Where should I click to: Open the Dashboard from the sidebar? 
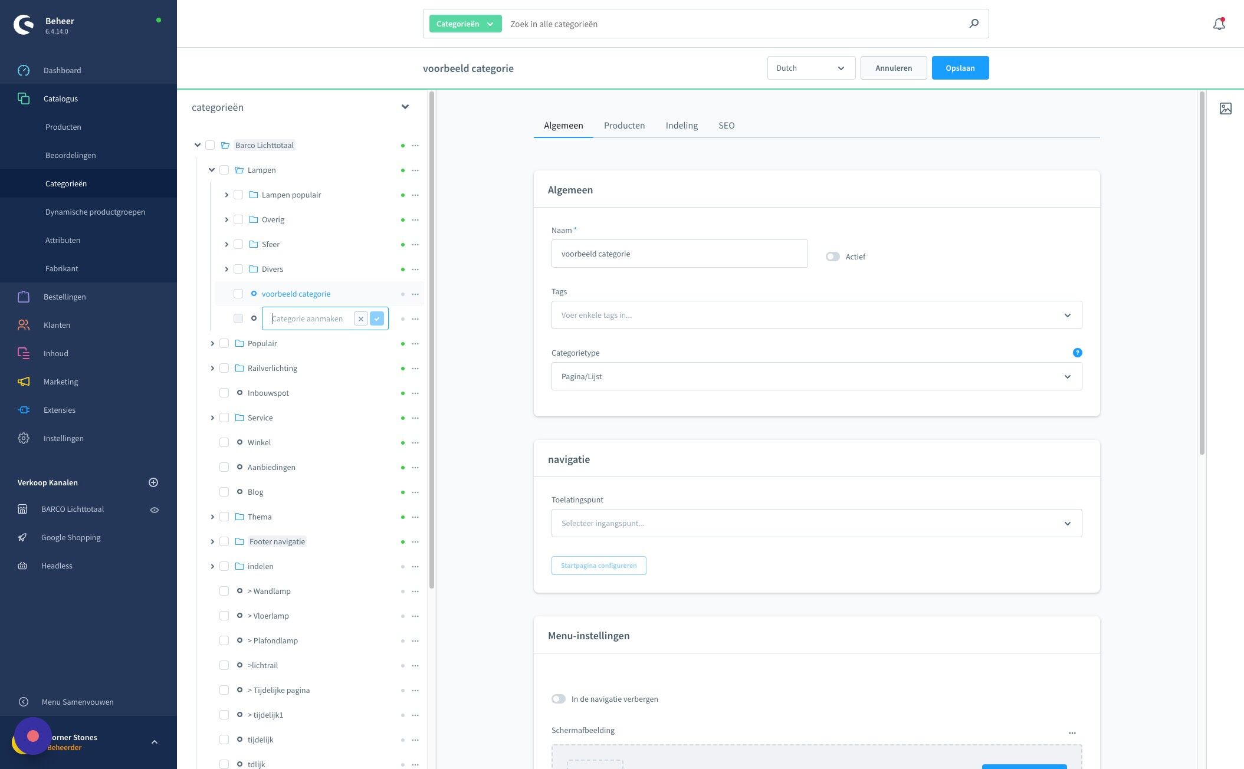click(x=62, y=70)
